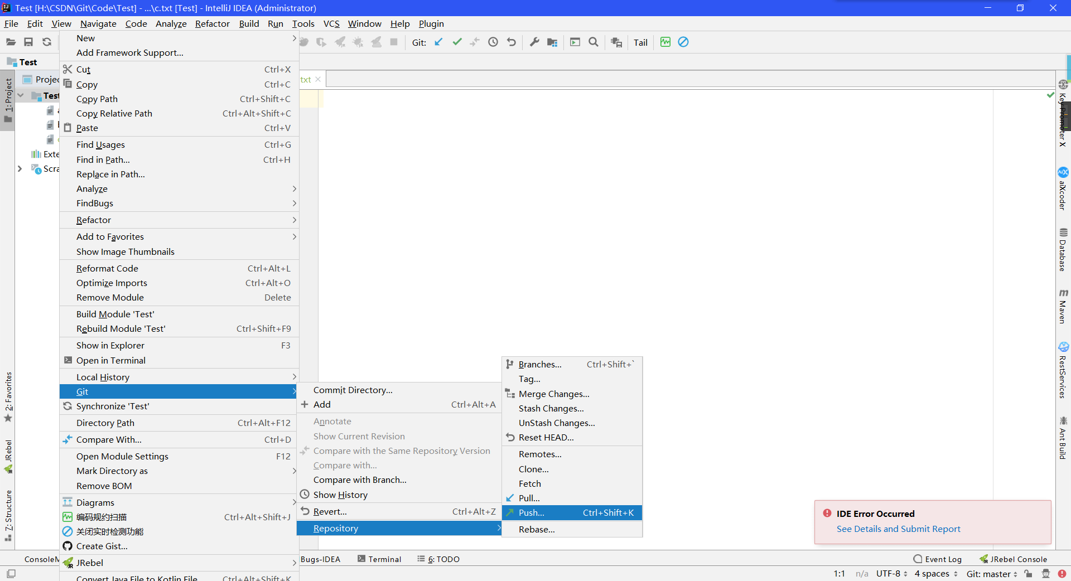Select Fetch in Repository submenu
This screenshot has height=581, width=1071.
coord(572,483)
